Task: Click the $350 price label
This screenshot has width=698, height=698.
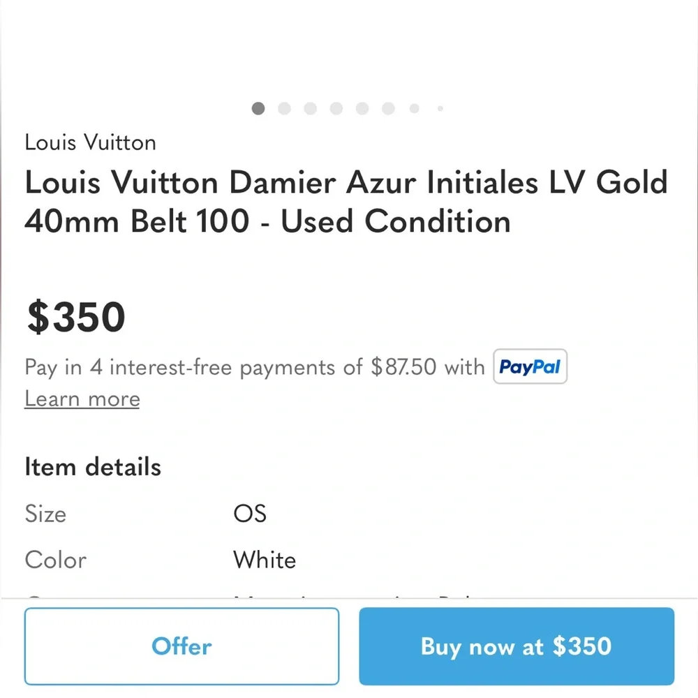Action: tap(75, 316)
